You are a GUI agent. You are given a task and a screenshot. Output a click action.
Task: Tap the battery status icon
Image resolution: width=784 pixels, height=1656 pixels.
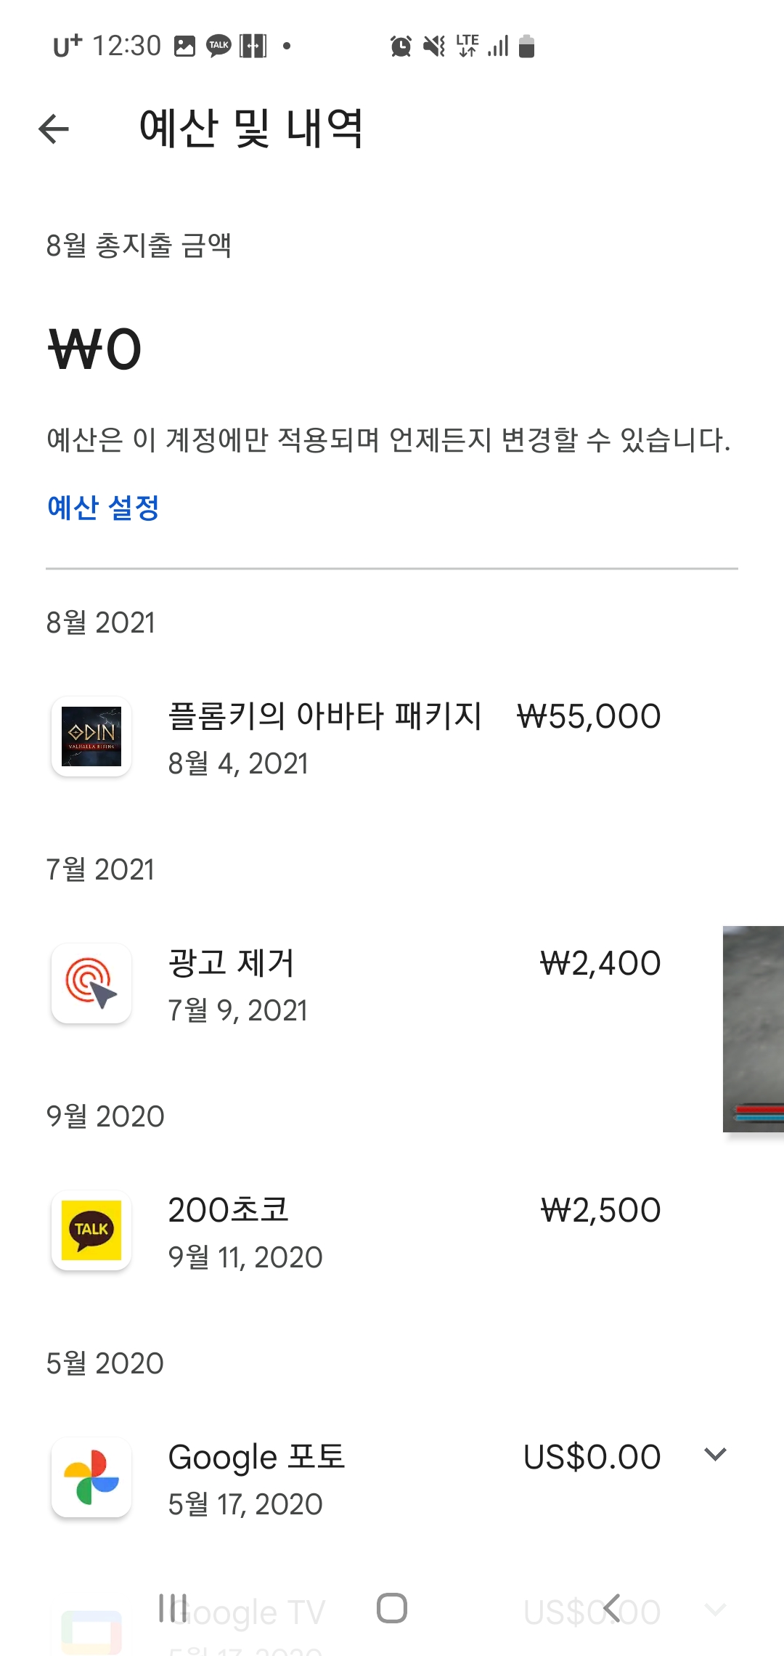tap(527, 46)
